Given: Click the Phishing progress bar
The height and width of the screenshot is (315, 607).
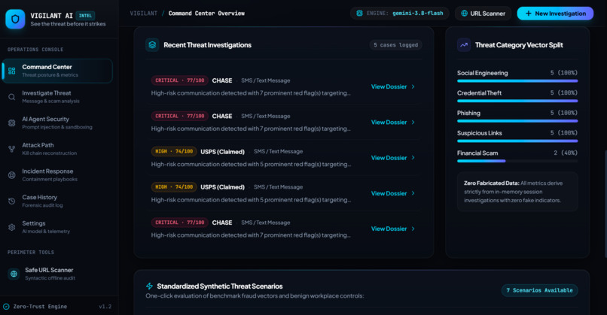Looking at the screenshot, I should tap(517, 121).
